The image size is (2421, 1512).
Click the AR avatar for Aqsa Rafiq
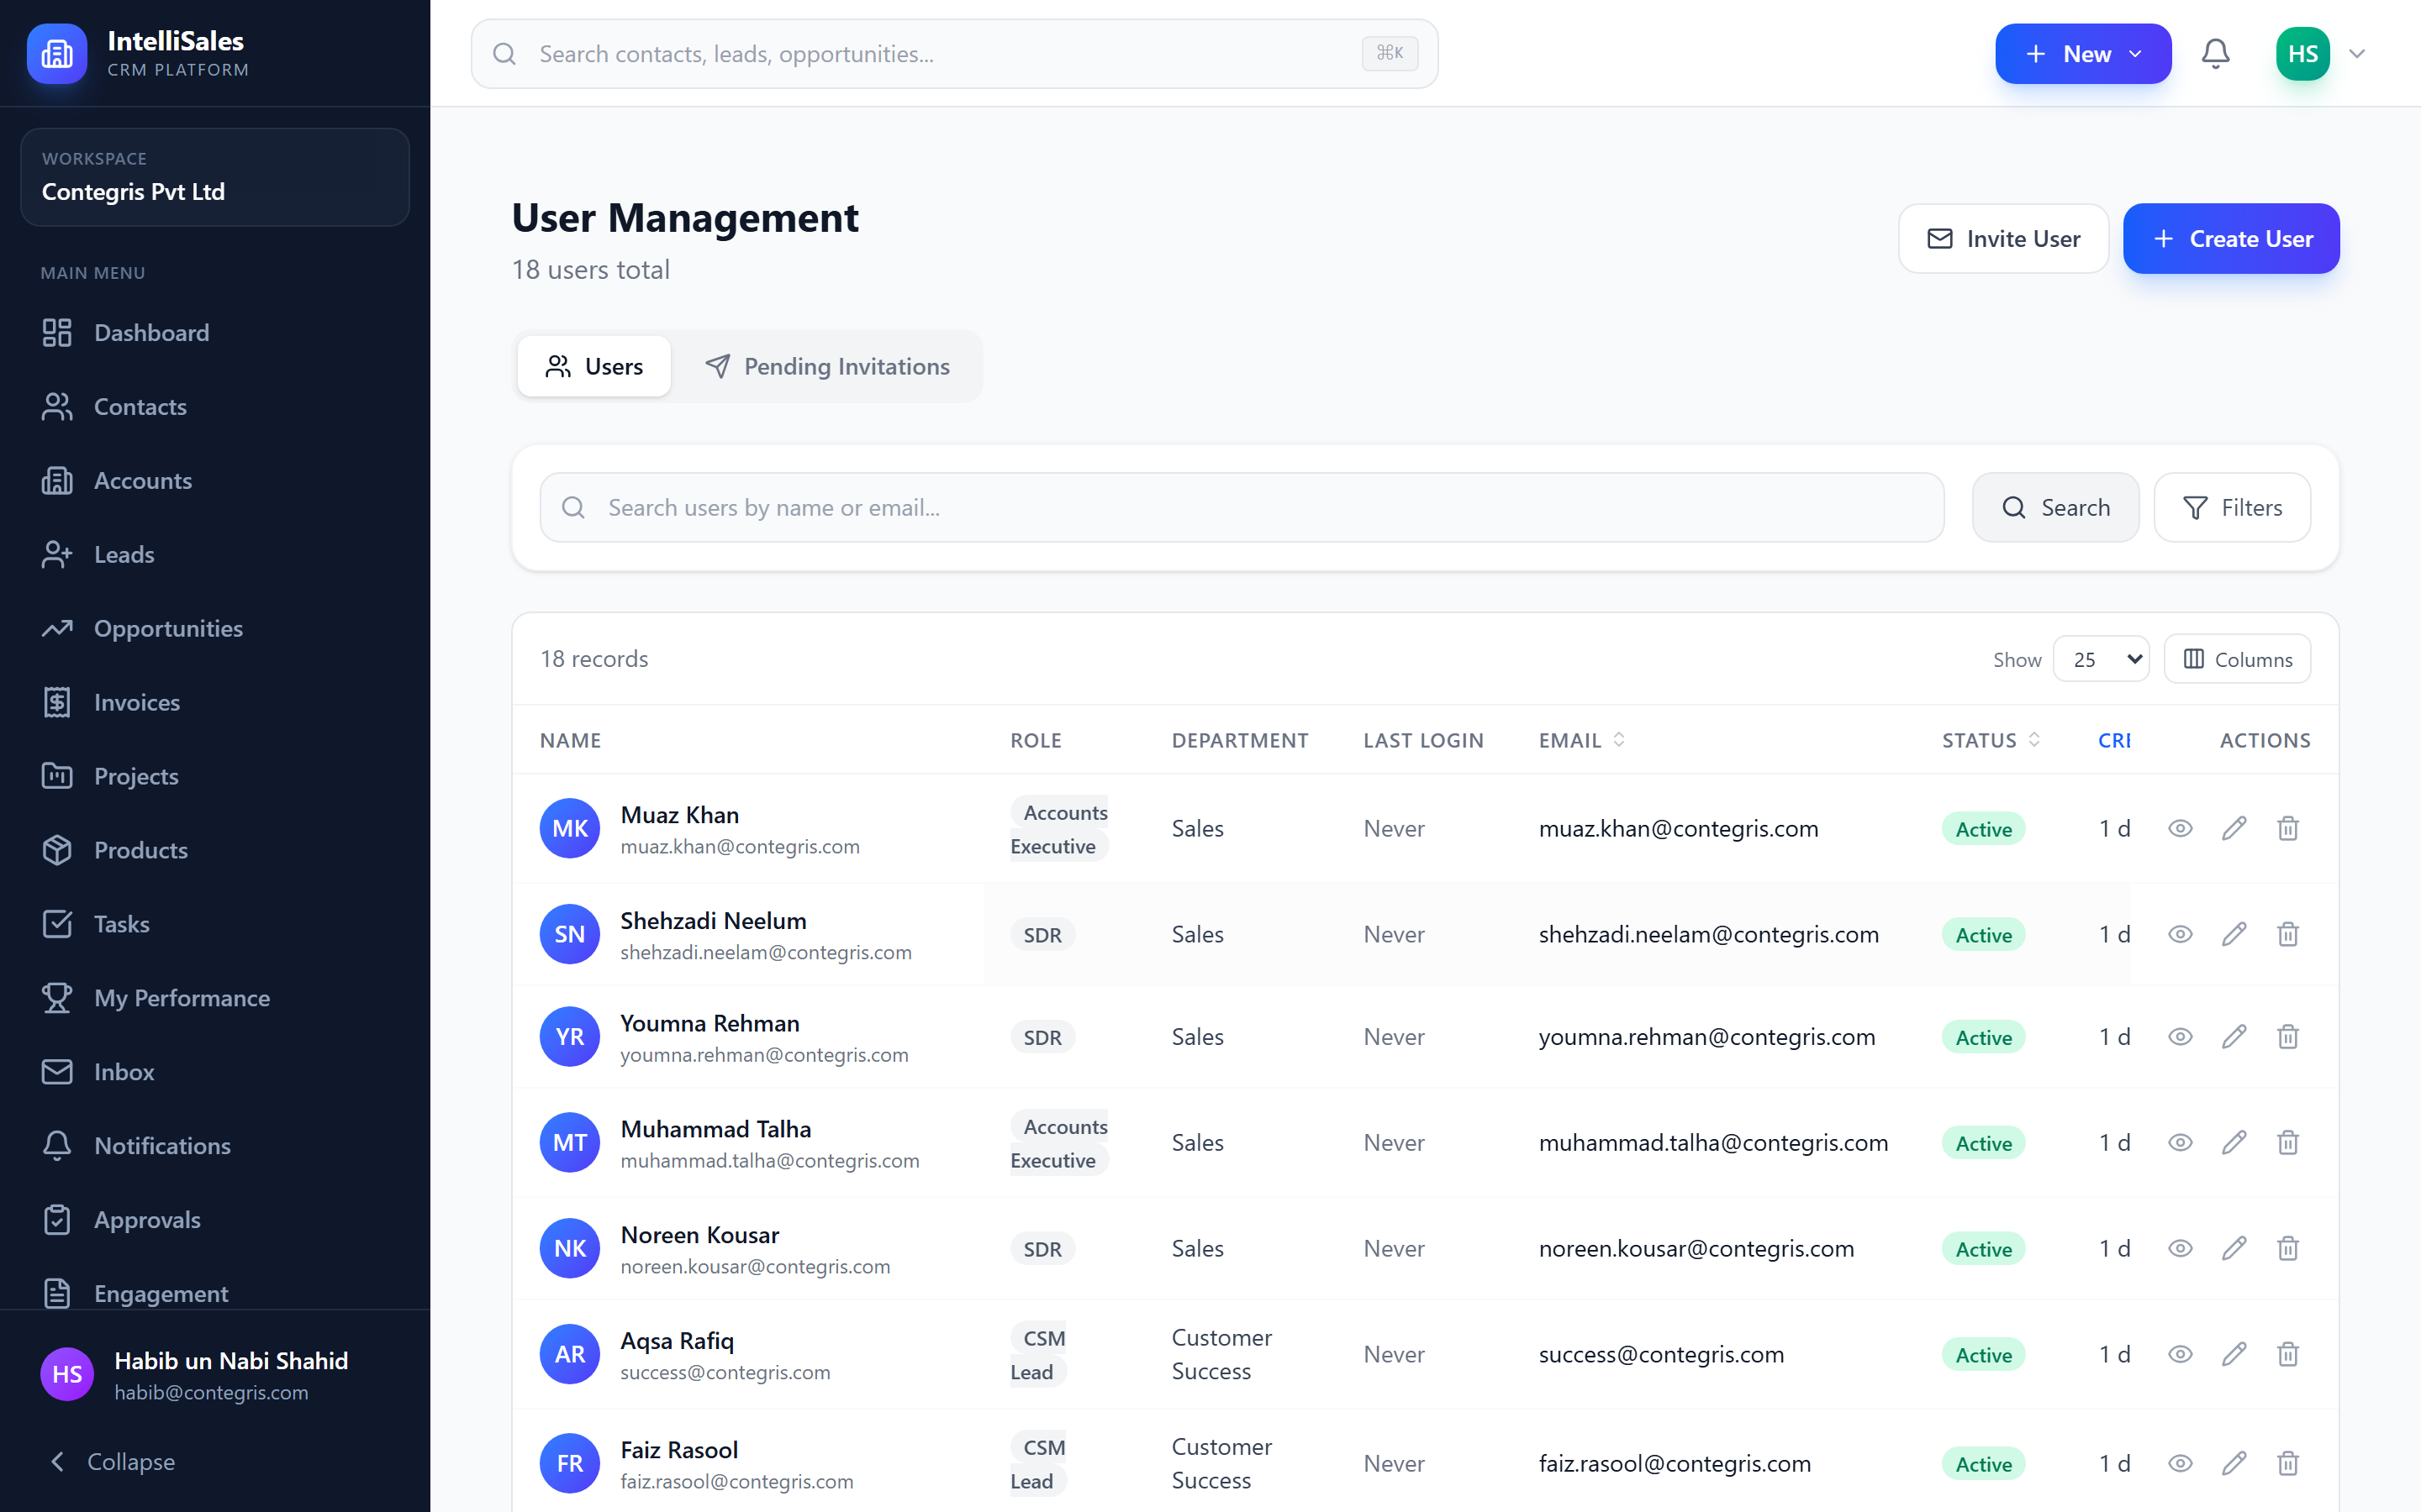coord(569,1354)
